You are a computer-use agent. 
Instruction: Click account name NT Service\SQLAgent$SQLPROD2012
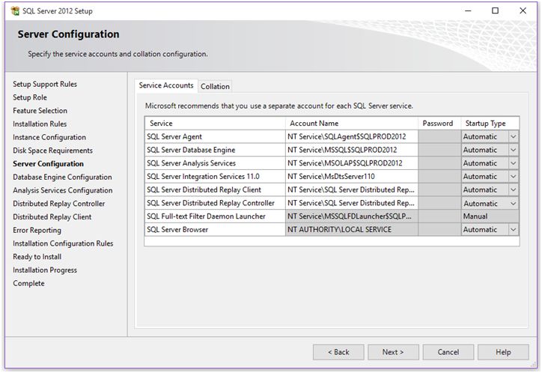tap(352, 136)
